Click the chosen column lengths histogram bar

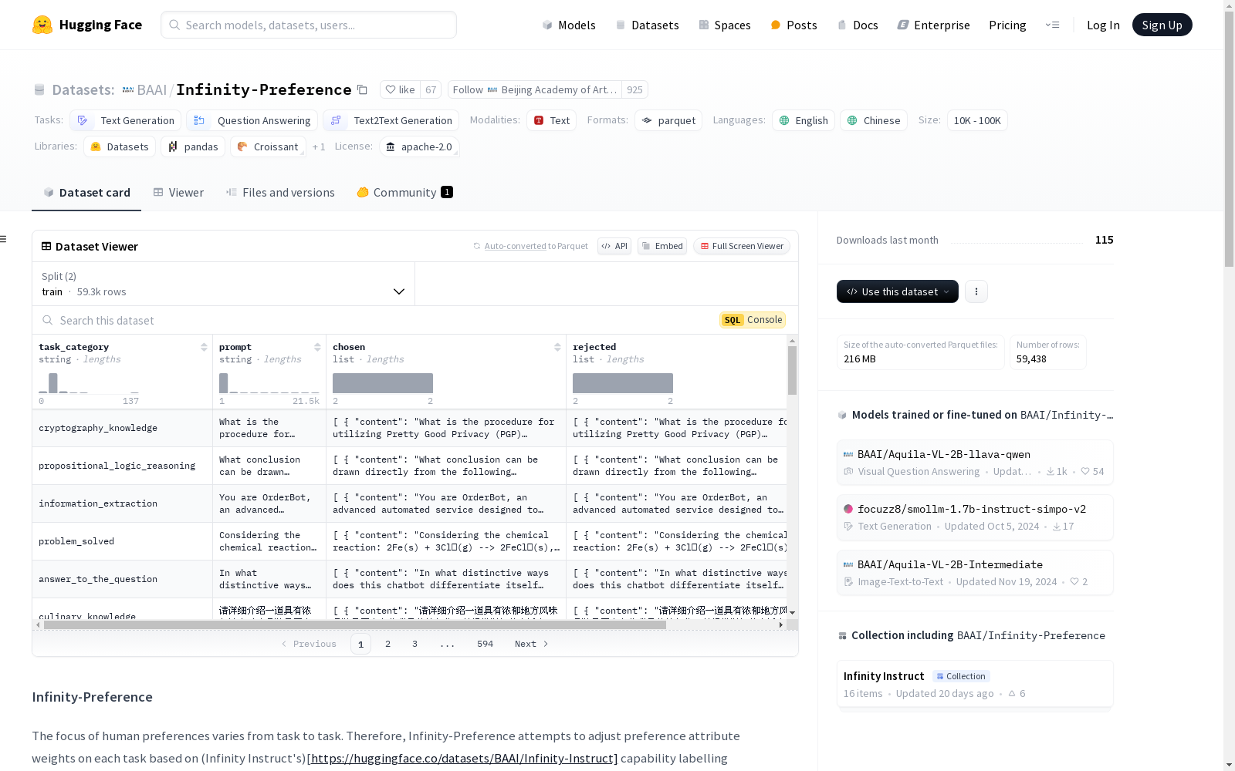tap(383, 383)
